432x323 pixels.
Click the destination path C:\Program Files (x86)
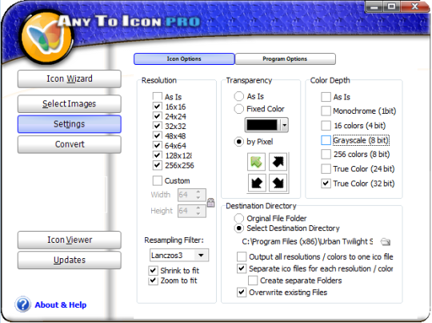[x=307, y=241]
